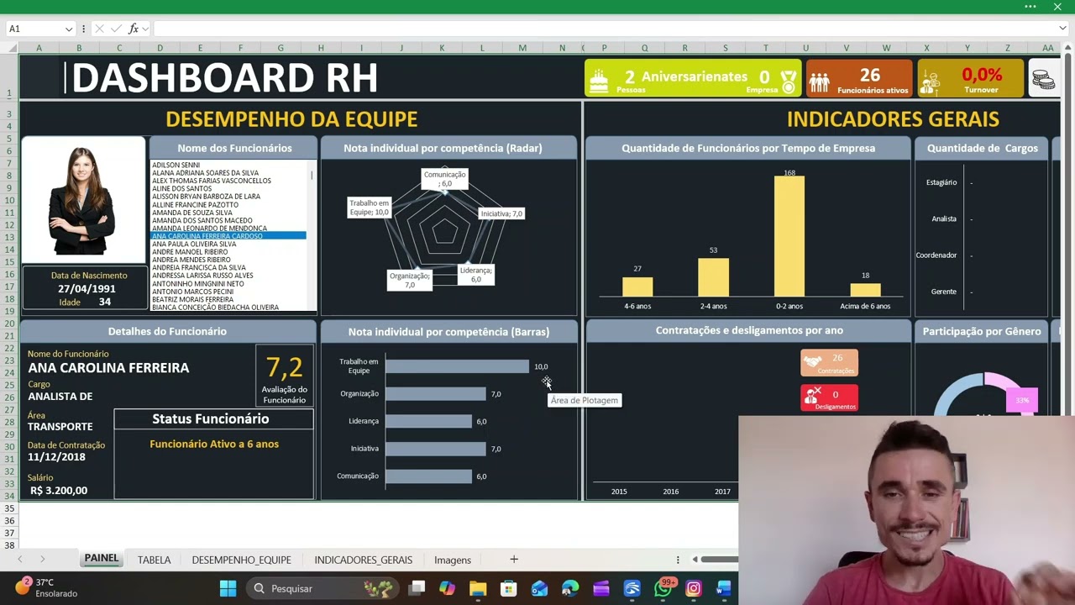Click the Turnover person icon
Viewport: 1075px width, 605px height.
coord(931,81)
